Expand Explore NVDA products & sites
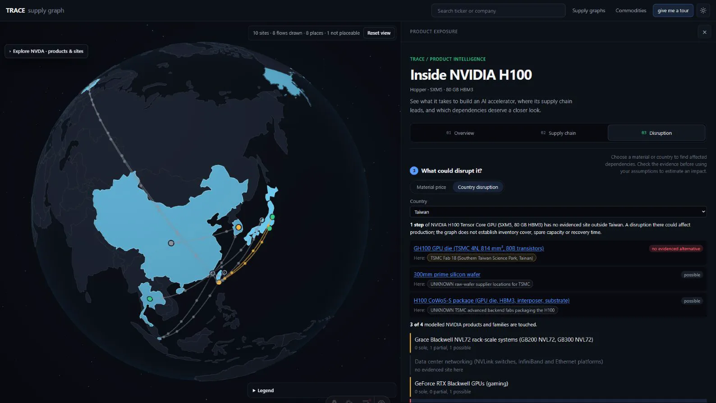This screenshot has width=716, height=403. (46, 51)
